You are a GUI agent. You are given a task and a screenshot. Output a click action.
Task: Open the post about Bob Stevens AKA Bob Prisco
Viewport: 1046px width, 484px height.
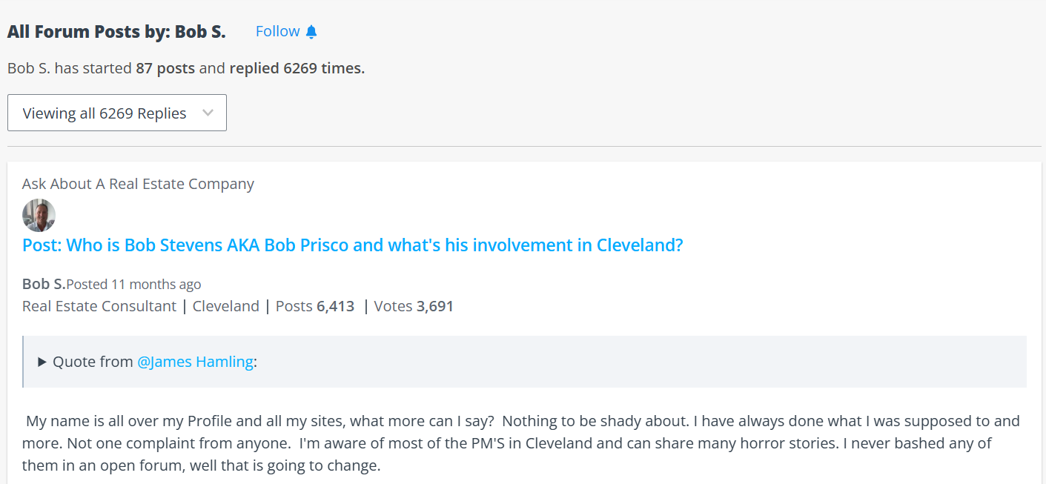352,245
